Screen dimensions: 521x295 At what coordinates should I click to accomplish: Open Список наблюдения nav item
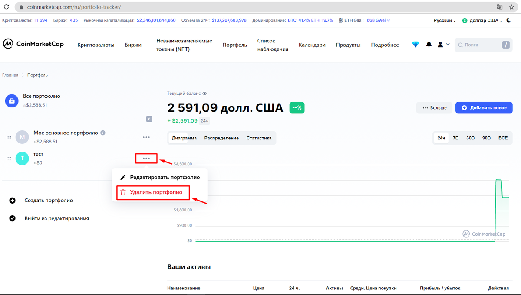[273, 45]
